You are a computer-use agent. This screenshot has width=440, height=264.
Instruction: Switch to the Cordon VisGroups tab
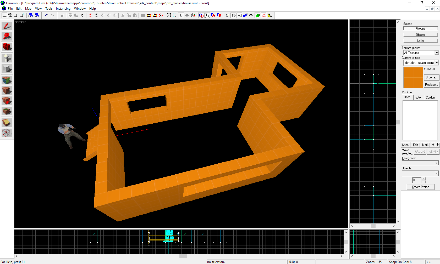coord(430,97)
